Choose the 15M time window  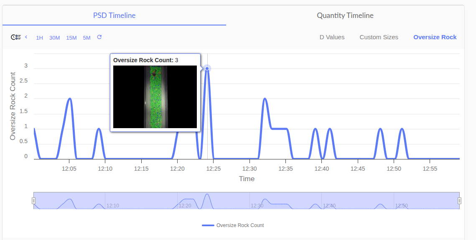coord(71,38)
